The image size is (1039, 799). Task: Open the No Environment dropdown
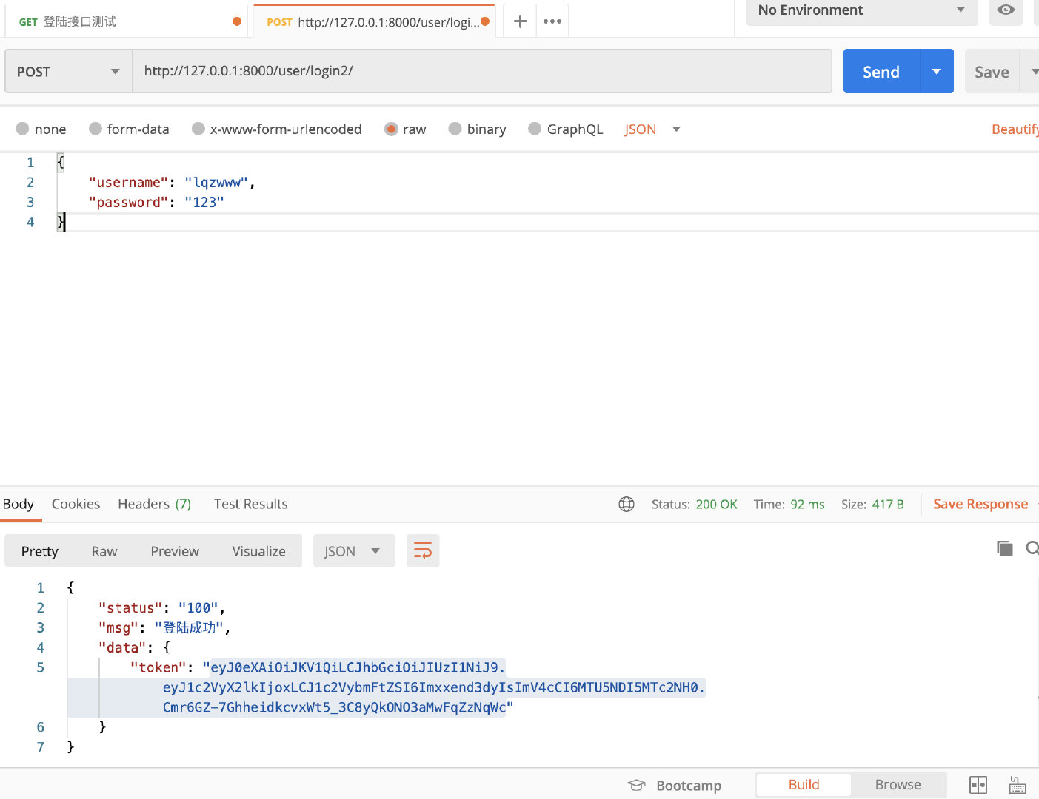point(861,10)
